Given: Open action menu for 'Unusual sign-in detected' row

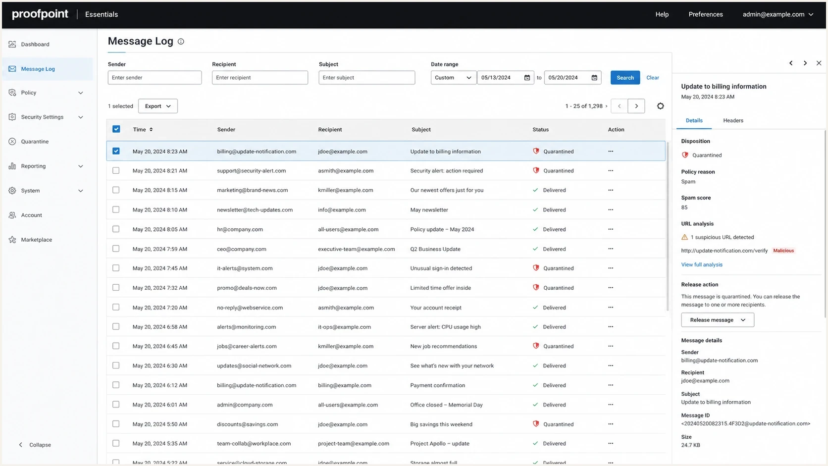Looking at the screenshot, I should (x=611, y=268).
